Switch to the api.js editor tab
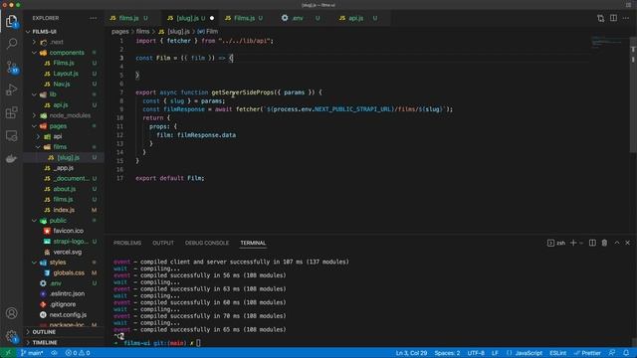Viewport: 637px width, 358px height. 356,18
